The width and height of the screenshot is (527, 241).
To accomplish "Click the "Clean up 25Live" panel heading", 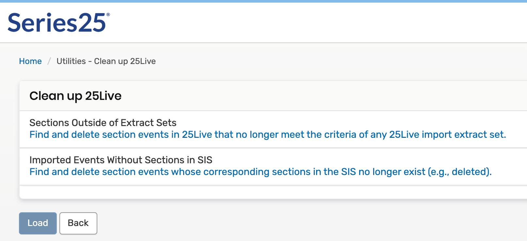I will click(75, 96).
